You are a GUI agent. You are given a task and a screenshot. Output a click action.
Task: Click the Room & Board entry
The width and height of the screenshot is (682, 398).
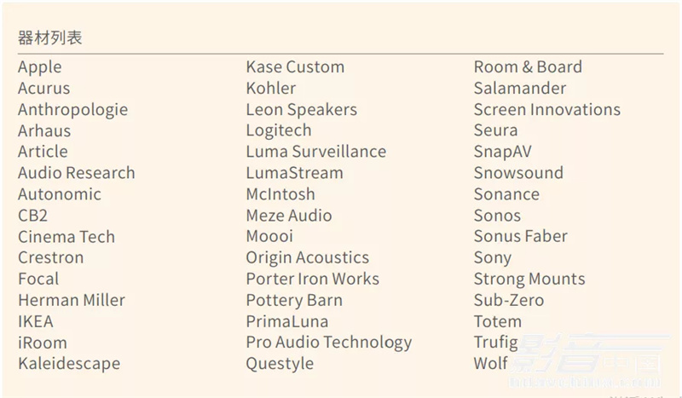pyautogui.click(x=528, y=67)
